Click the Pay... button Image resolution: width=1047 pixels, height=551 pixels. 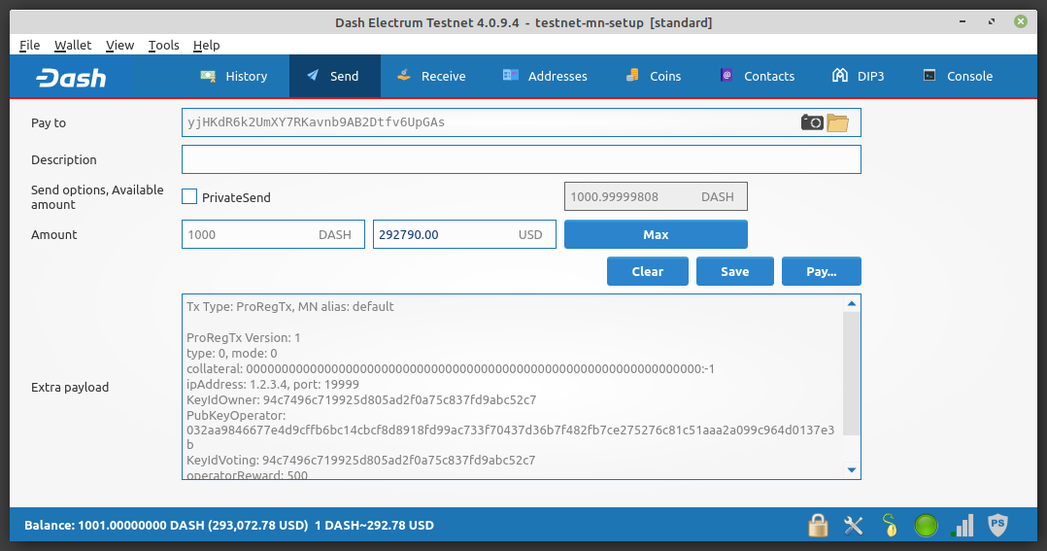821,271
